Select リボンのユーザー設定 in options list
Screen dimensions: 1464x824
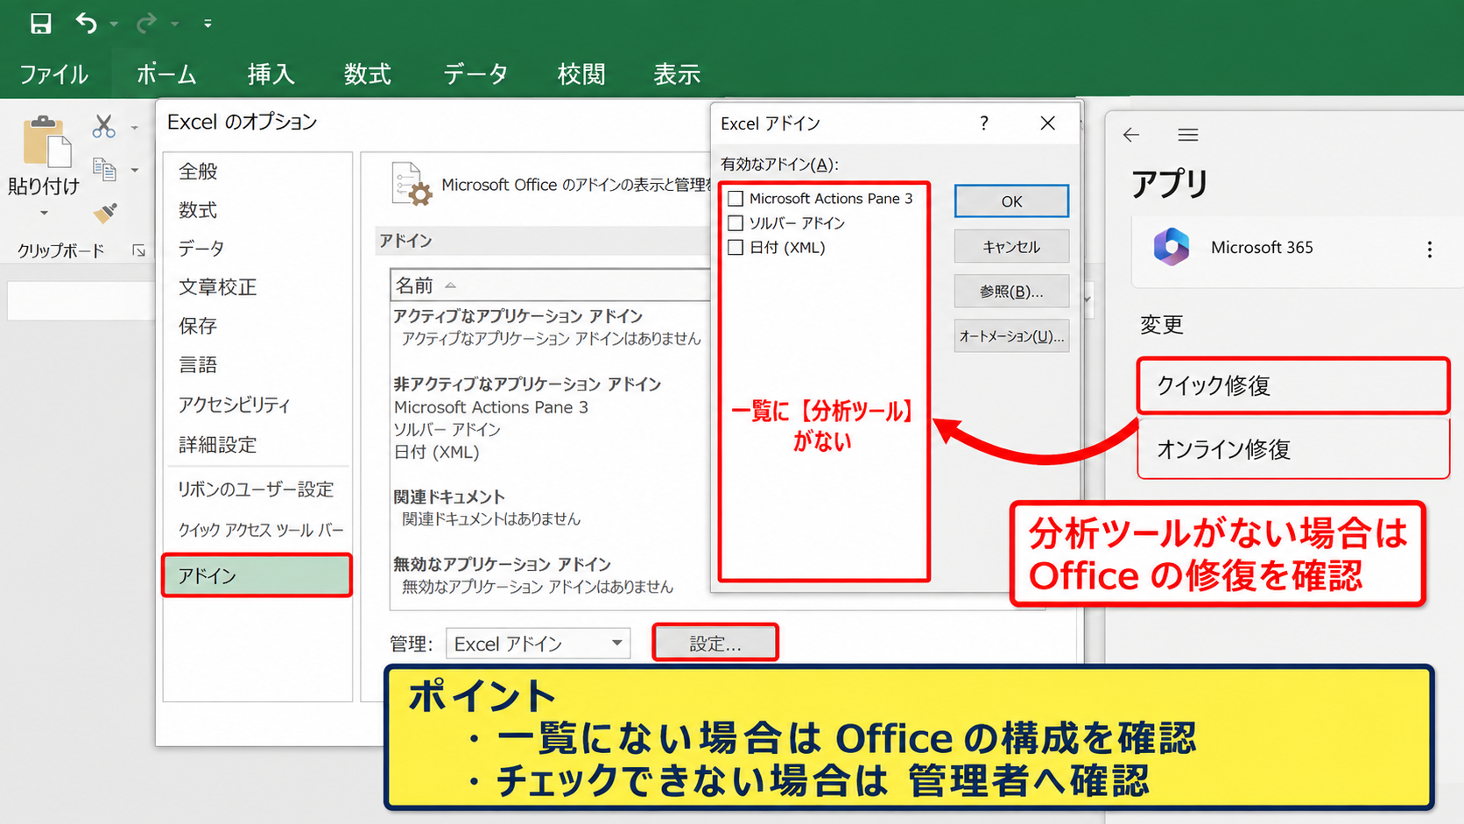[257, 489]
